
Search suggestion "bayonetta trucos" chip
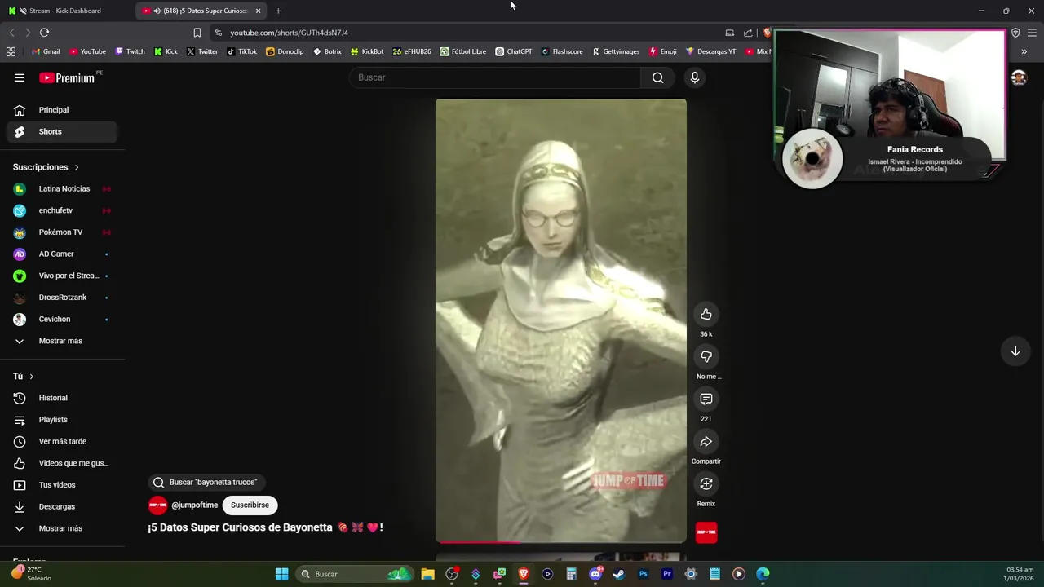(207, 482)
